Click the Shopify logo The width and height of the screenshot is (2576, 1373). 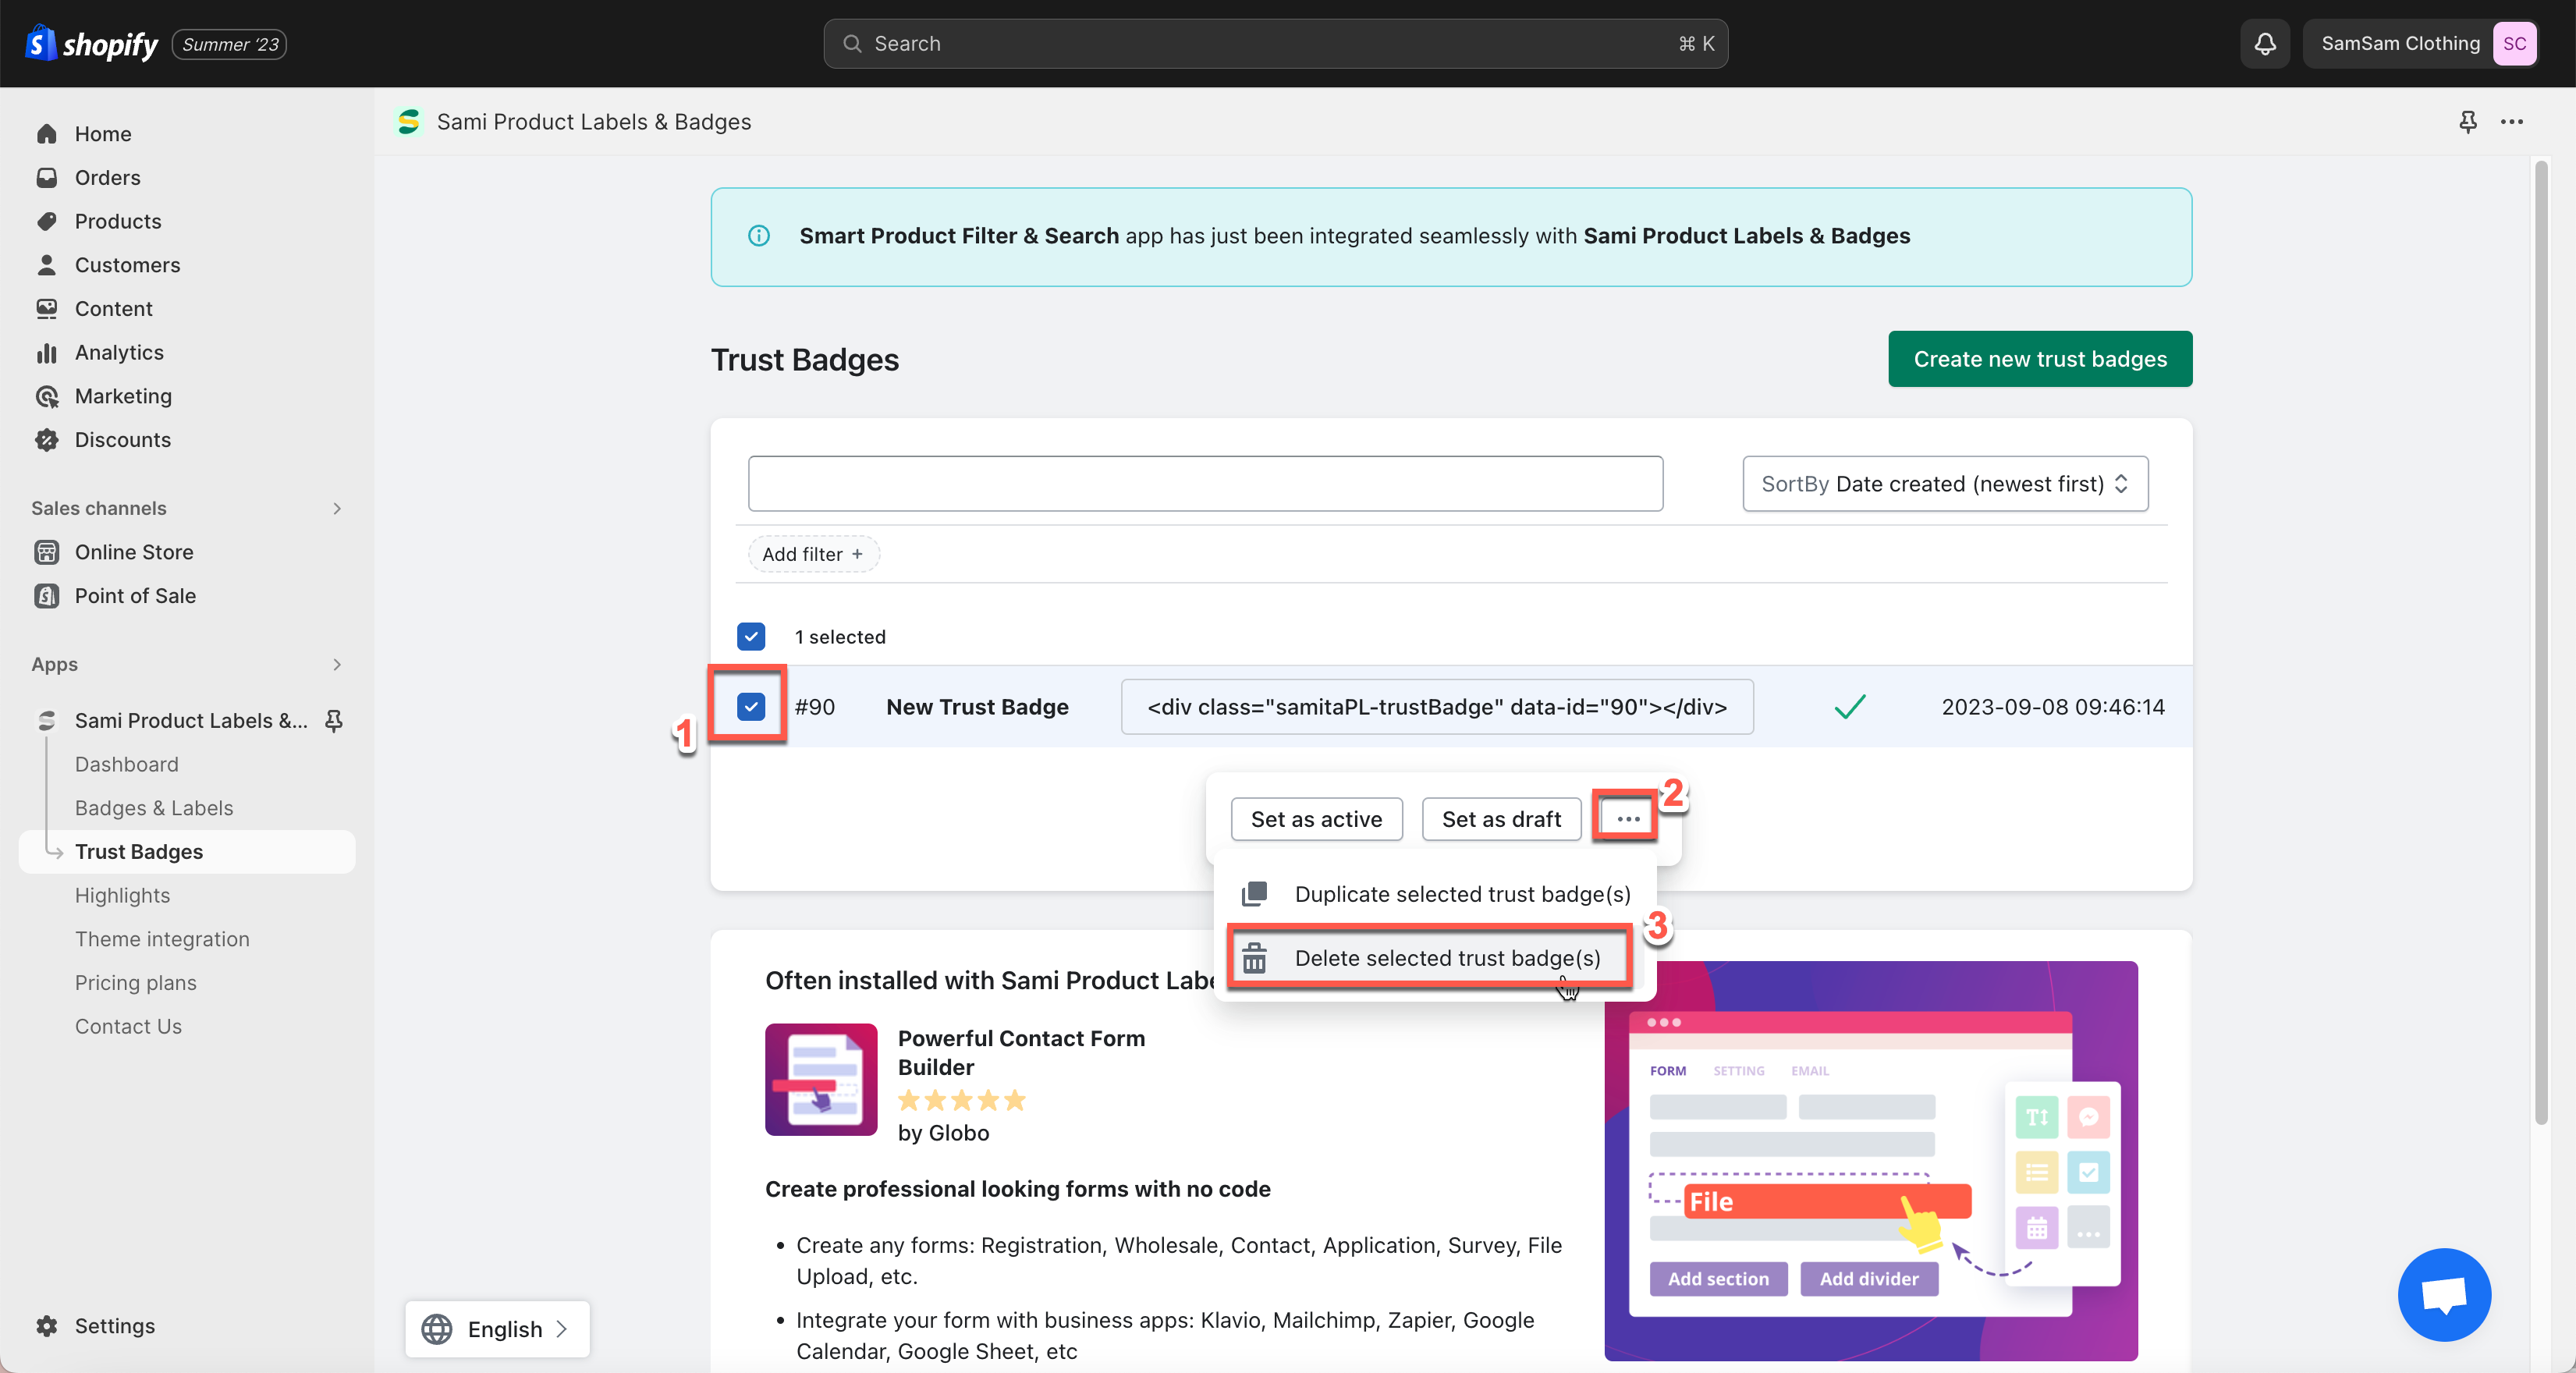coord(91,44)
